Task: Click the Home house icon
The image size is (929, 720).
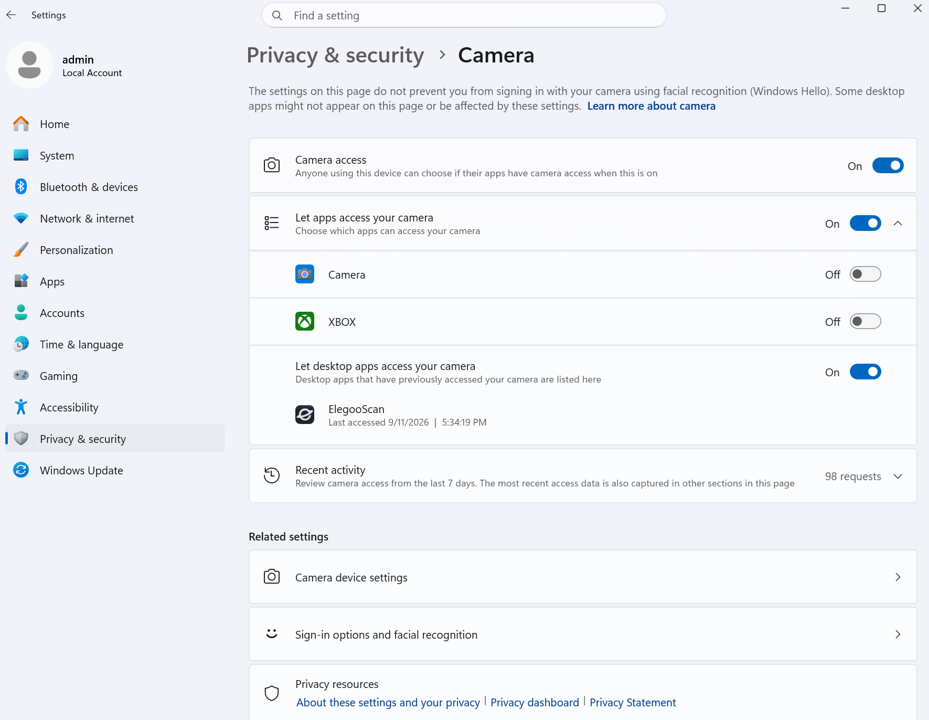Action: click(x=21, y=124)
